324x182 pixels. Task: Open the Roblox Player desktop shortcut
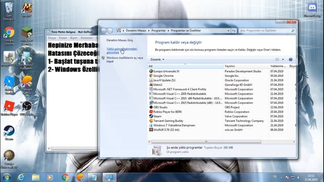(9, 108)
